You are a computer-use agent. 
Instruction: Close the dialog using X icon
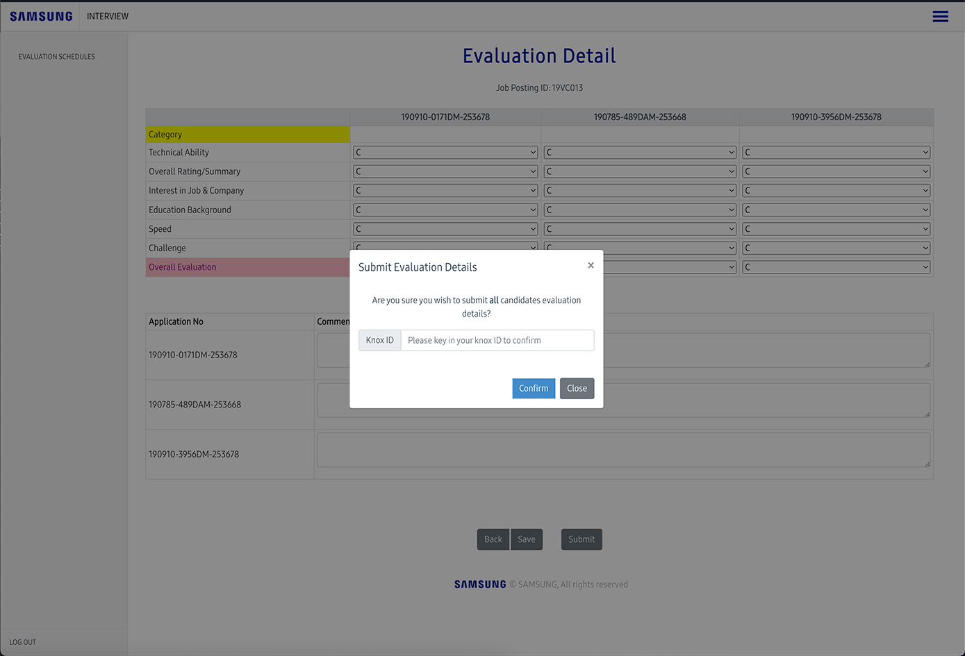coord(591,265)
